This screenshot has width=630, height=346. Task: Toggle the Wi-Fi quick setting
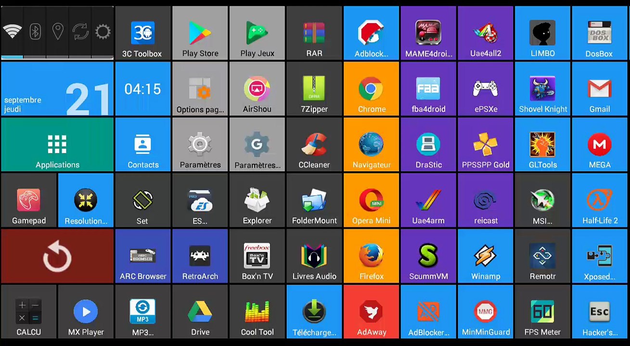coord(12,32)
